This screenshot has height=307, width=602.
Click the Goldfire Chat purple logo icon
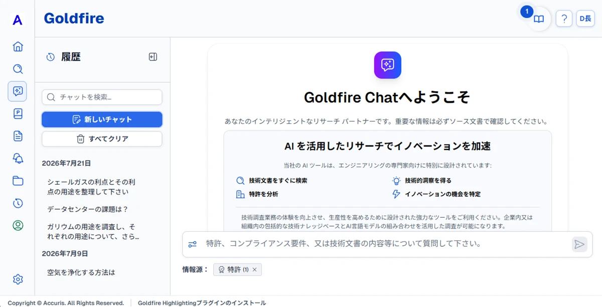(x=387, y=65)
